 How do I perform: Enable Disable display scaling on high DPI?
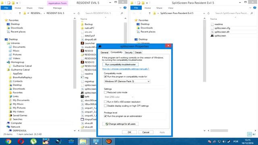105,106
